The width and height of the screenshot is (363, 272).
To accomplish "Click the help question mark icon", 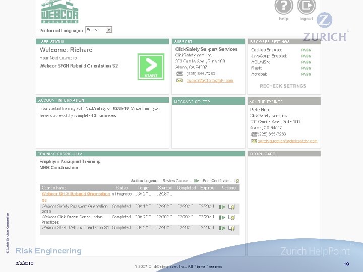I will point(283,6).
